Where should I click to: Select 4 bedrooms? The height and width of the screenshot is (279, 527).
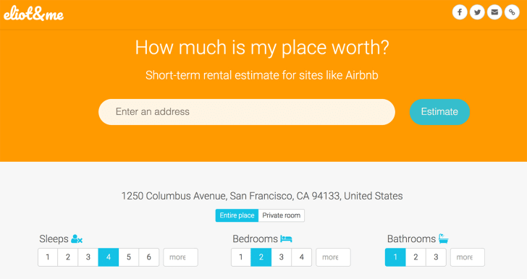click(301, 257)
